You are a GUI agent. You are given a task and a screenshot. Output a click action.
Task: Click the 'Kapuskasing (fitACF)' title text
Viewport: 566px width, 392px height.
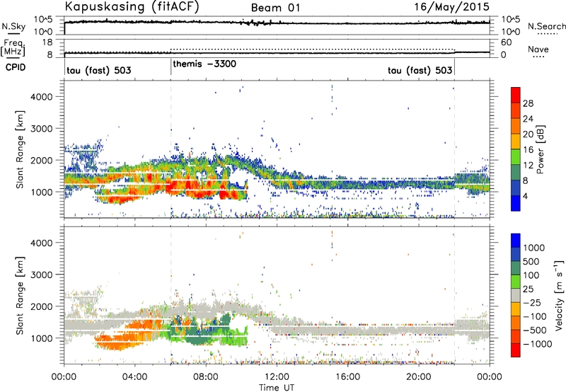132,6
